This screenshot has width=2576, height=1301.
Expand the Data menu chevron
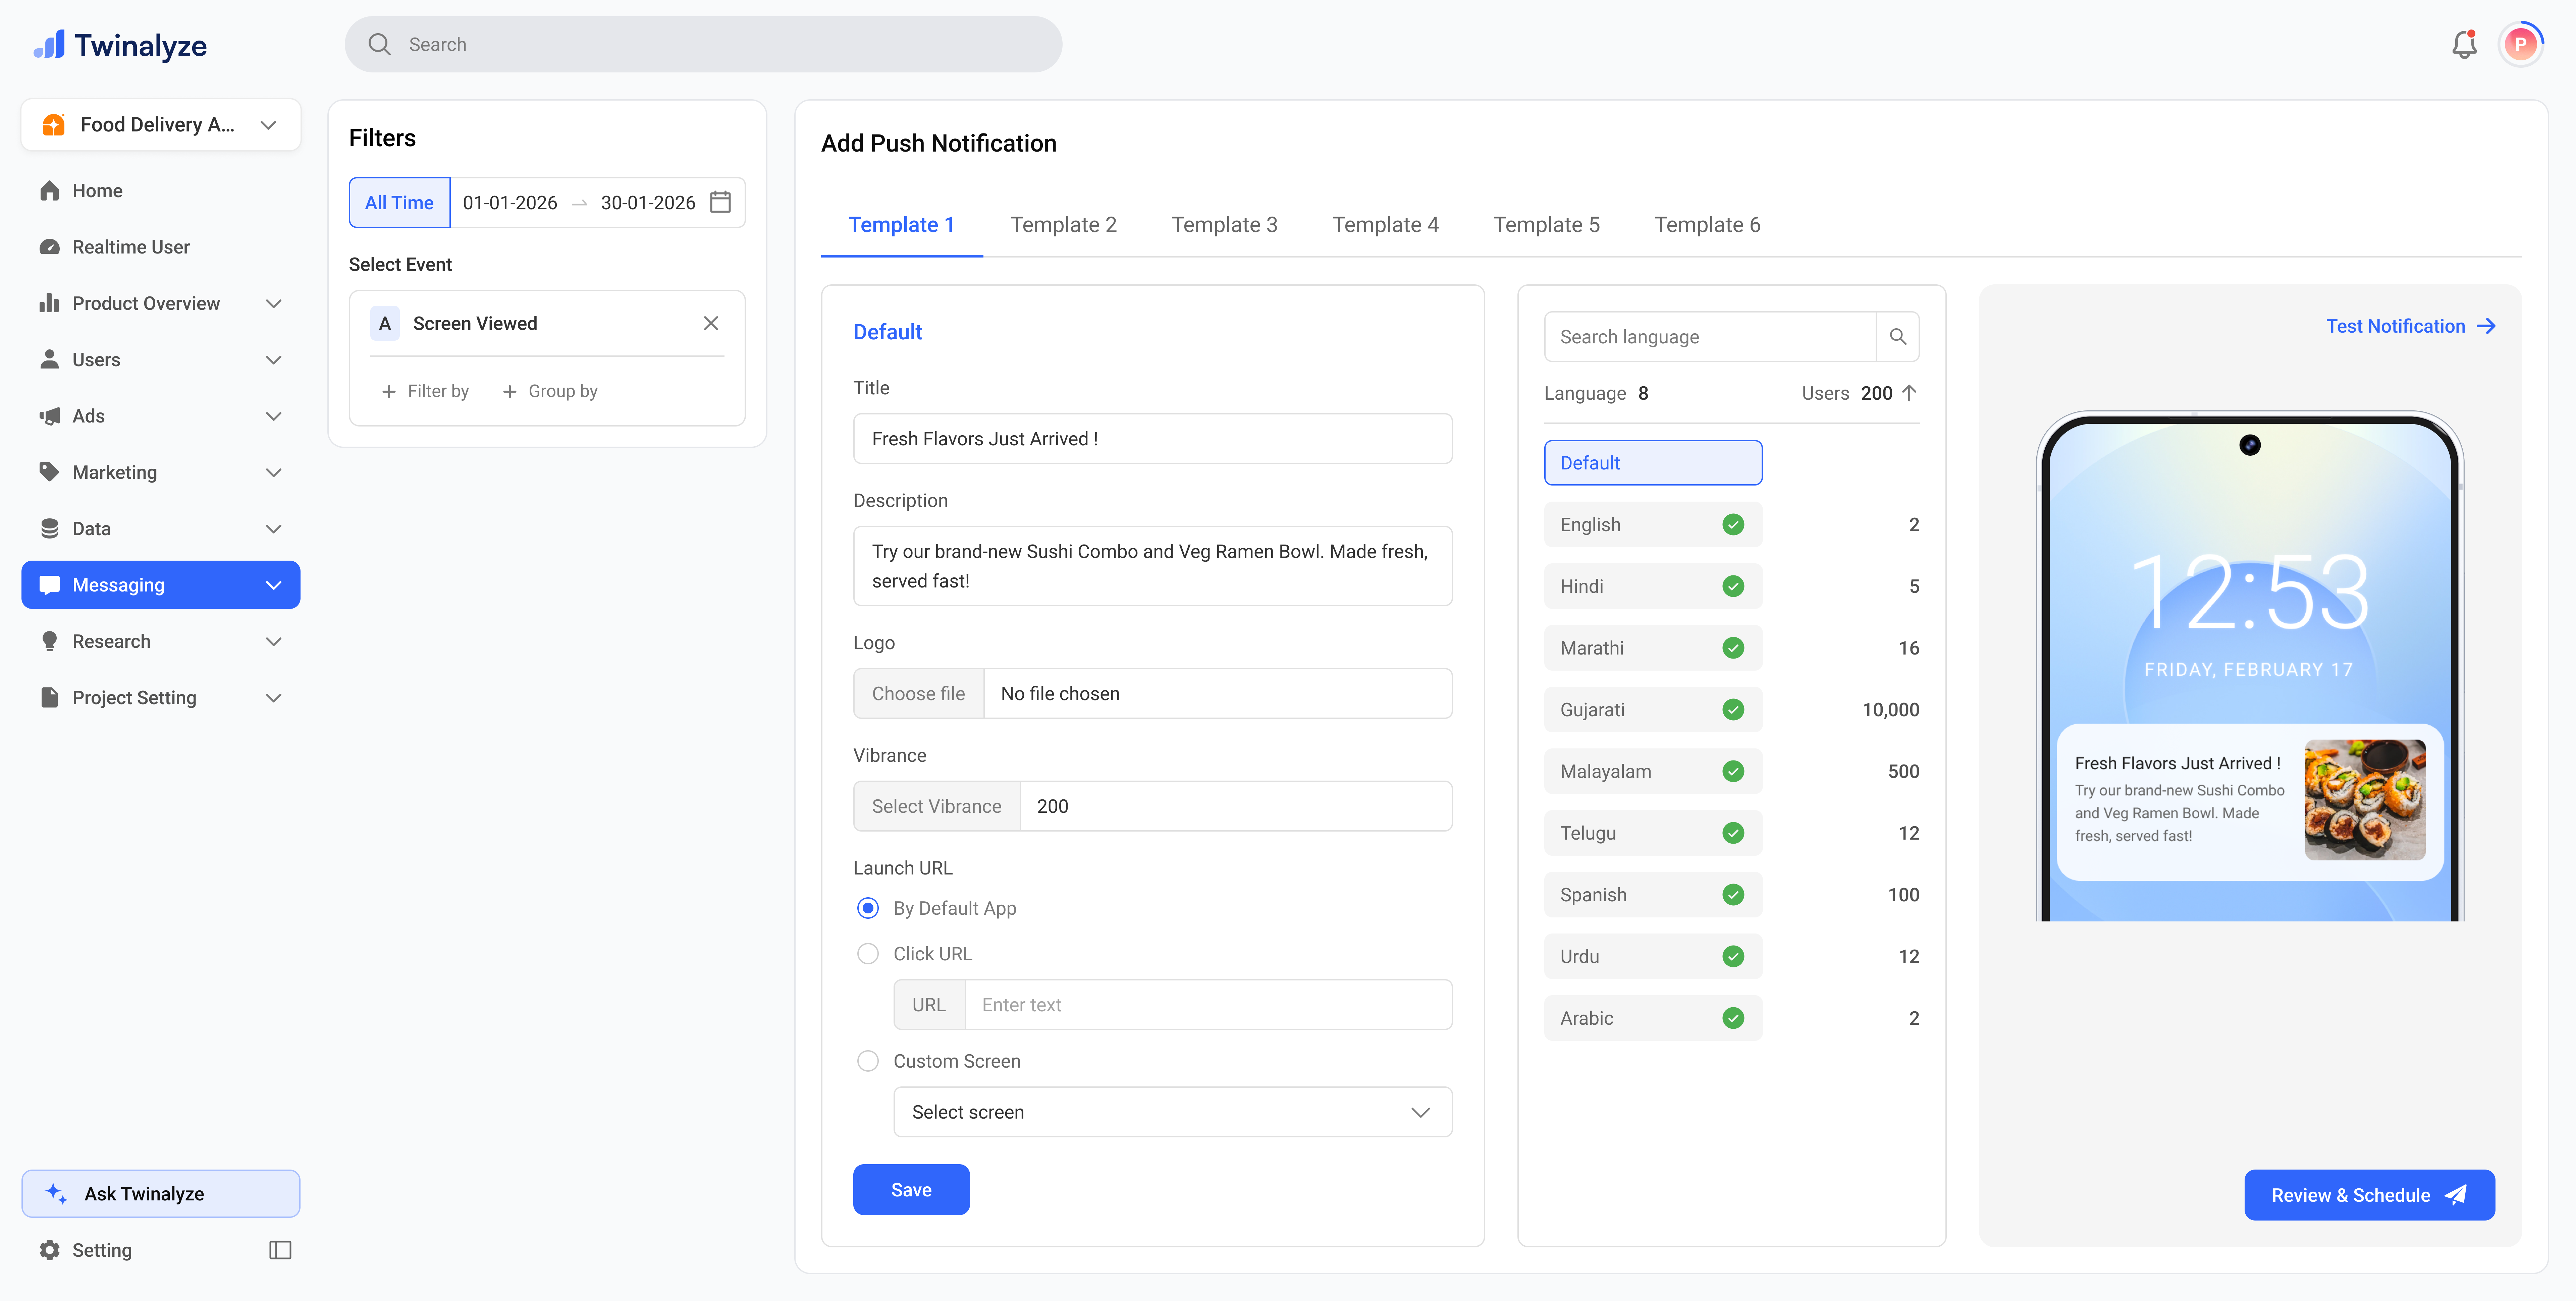pyautogui.click(x=274, y=529)
